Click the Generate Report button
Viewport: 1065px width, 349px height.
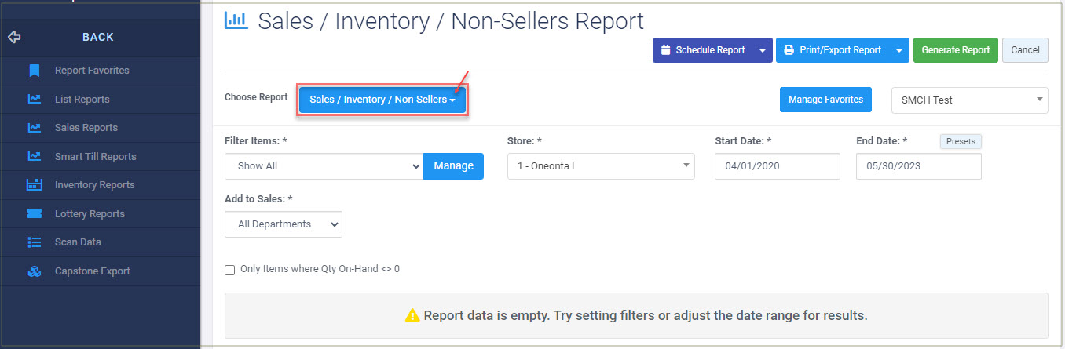956,50
